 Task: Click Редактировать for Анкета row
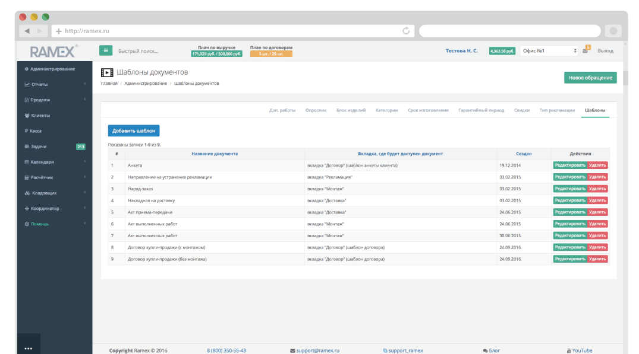tap(569, 165)
